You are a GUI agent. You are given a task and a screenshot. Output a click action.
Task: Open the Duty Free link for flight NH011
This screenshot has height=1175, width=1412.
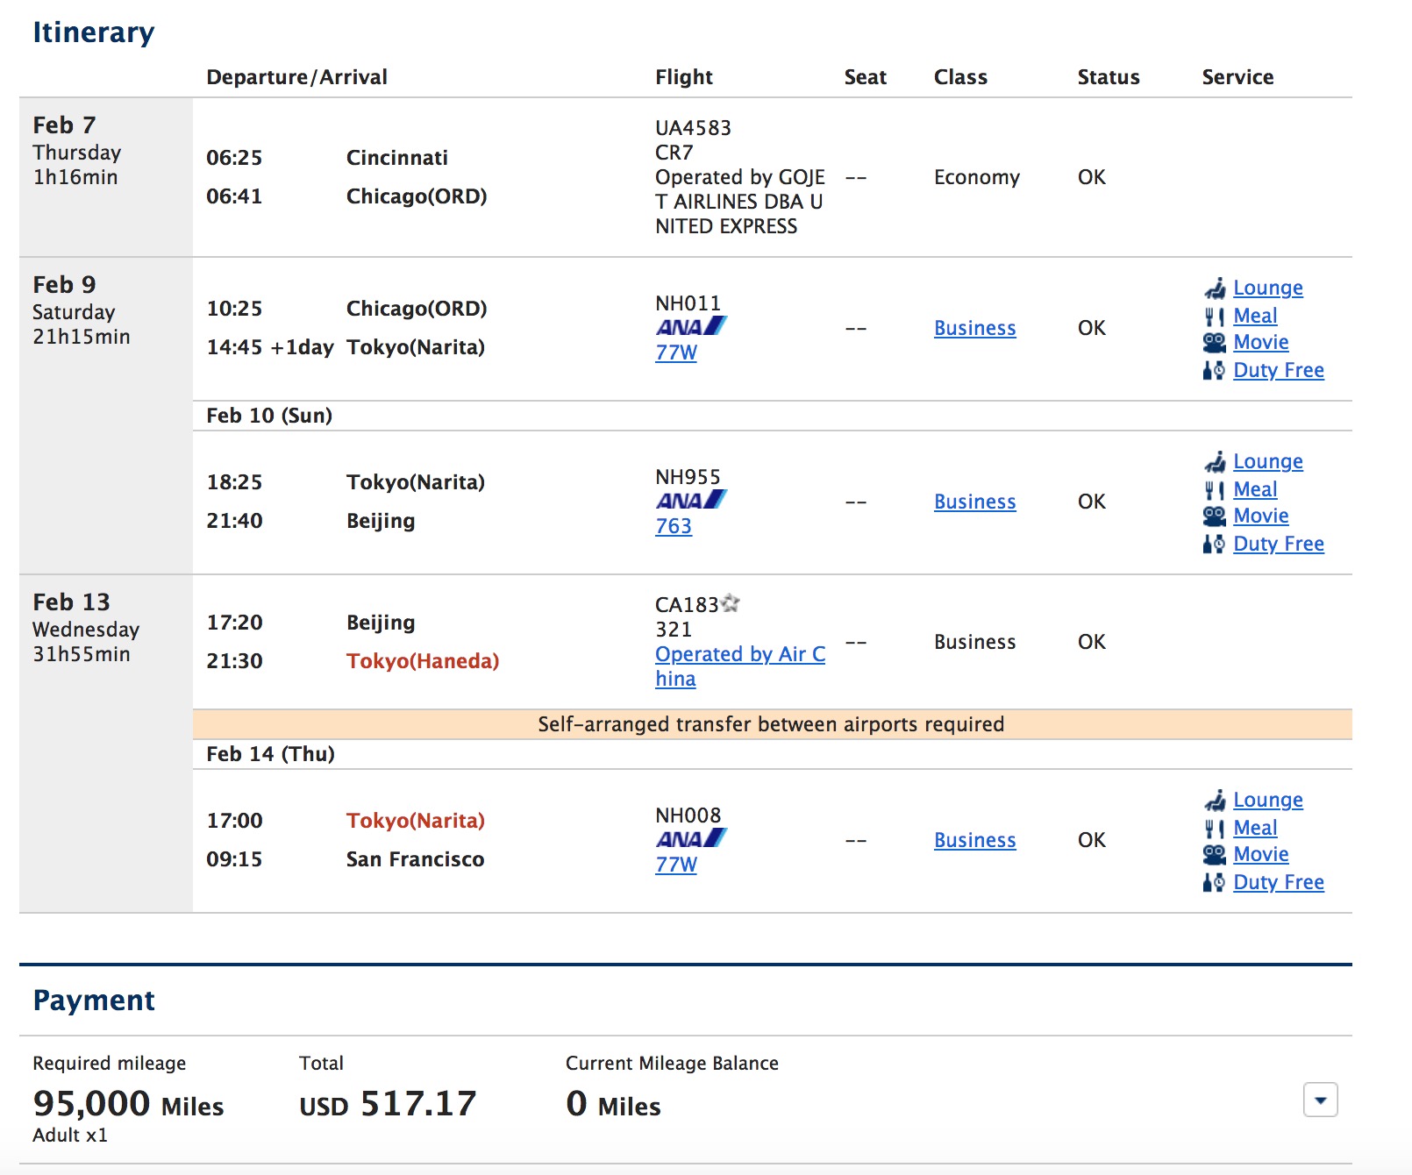click(x=1278, y=370)
